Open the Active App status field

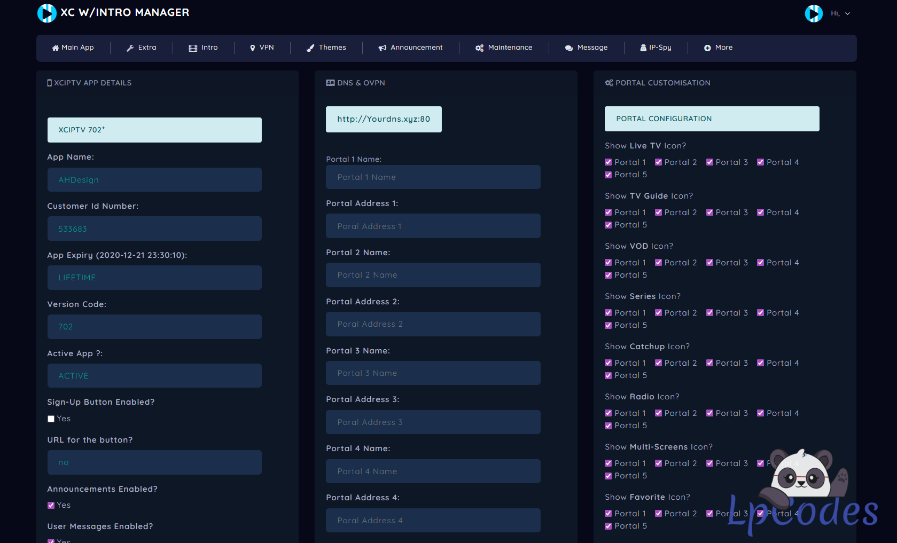pyautogui.click(x=154, y=376)
